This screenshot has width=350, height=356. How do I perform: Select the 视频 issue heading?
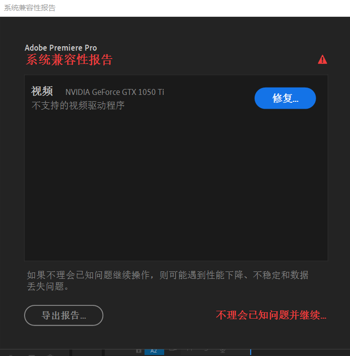click(x=42, y=91)
